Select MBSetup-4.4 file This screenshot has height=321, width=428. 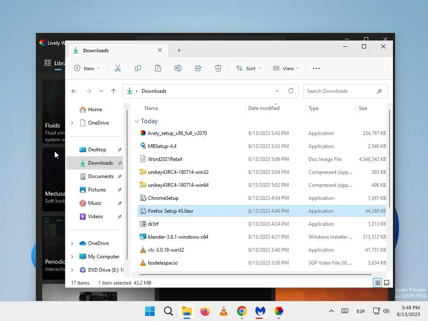(x=262, y=146)
